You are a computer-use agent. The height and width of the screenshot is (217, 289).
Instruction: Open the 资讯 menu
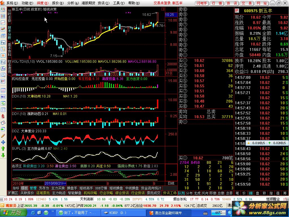[104, 3]
